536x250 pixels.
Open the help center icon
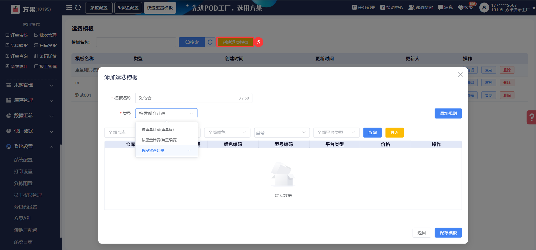pyautogui.click(x=382, y=8)
